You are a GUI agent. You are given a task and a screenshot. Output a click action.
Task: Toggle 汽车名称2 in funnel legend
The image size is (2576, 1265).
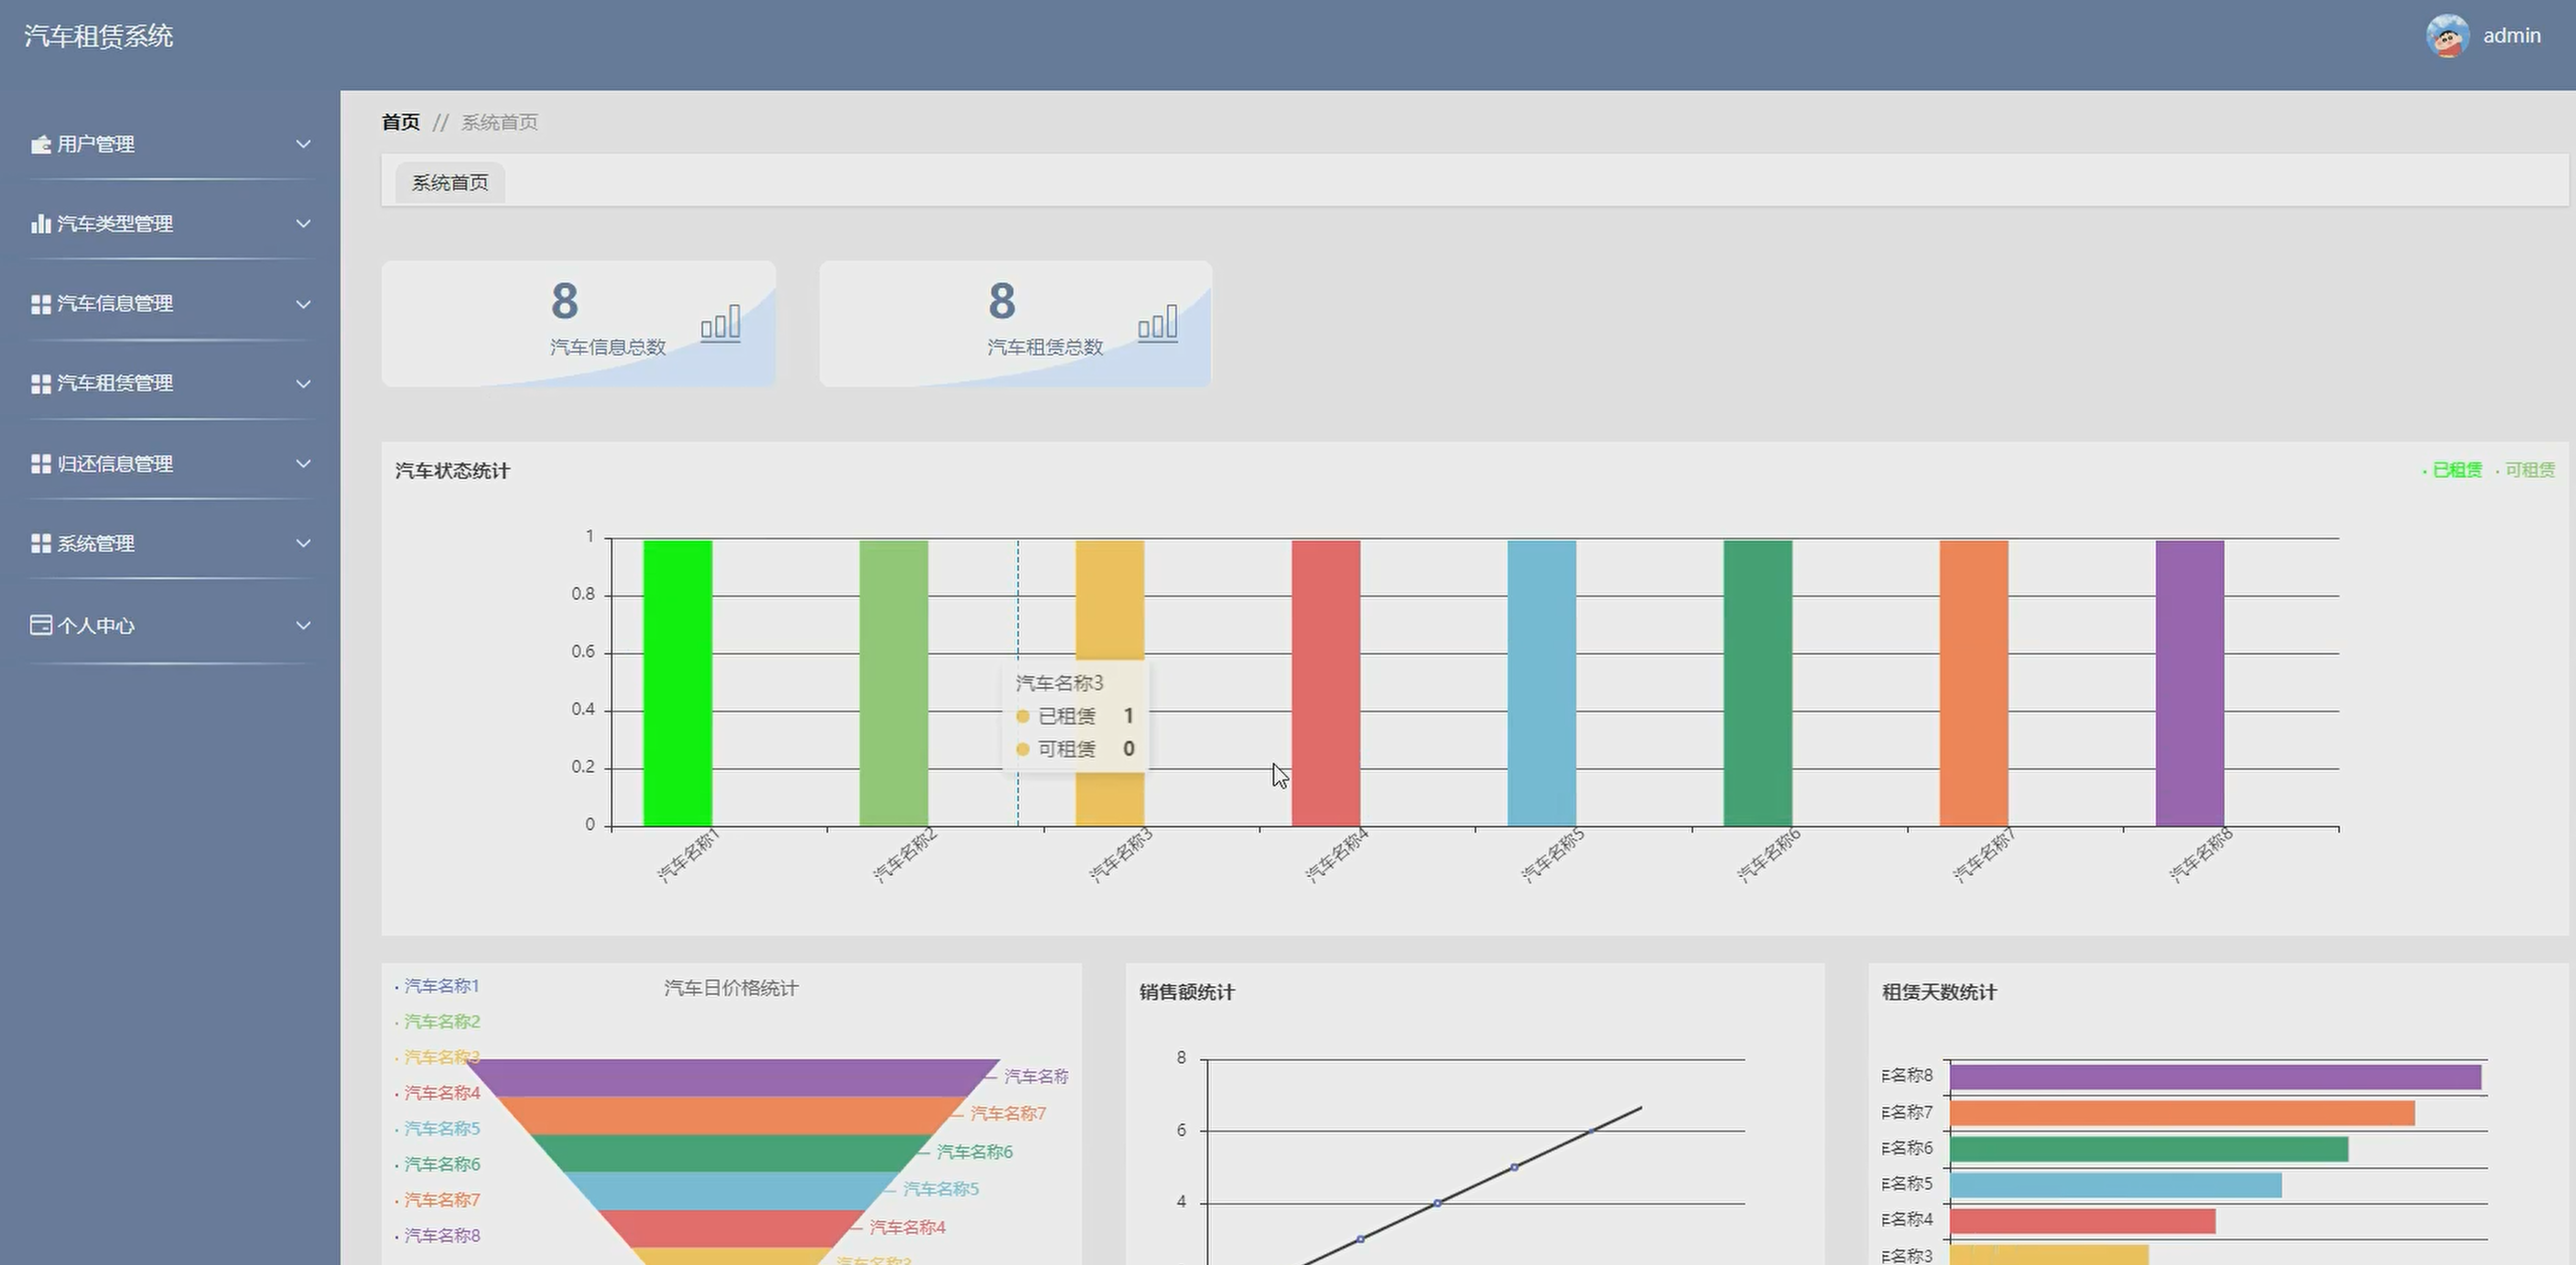click(437, 1021)
